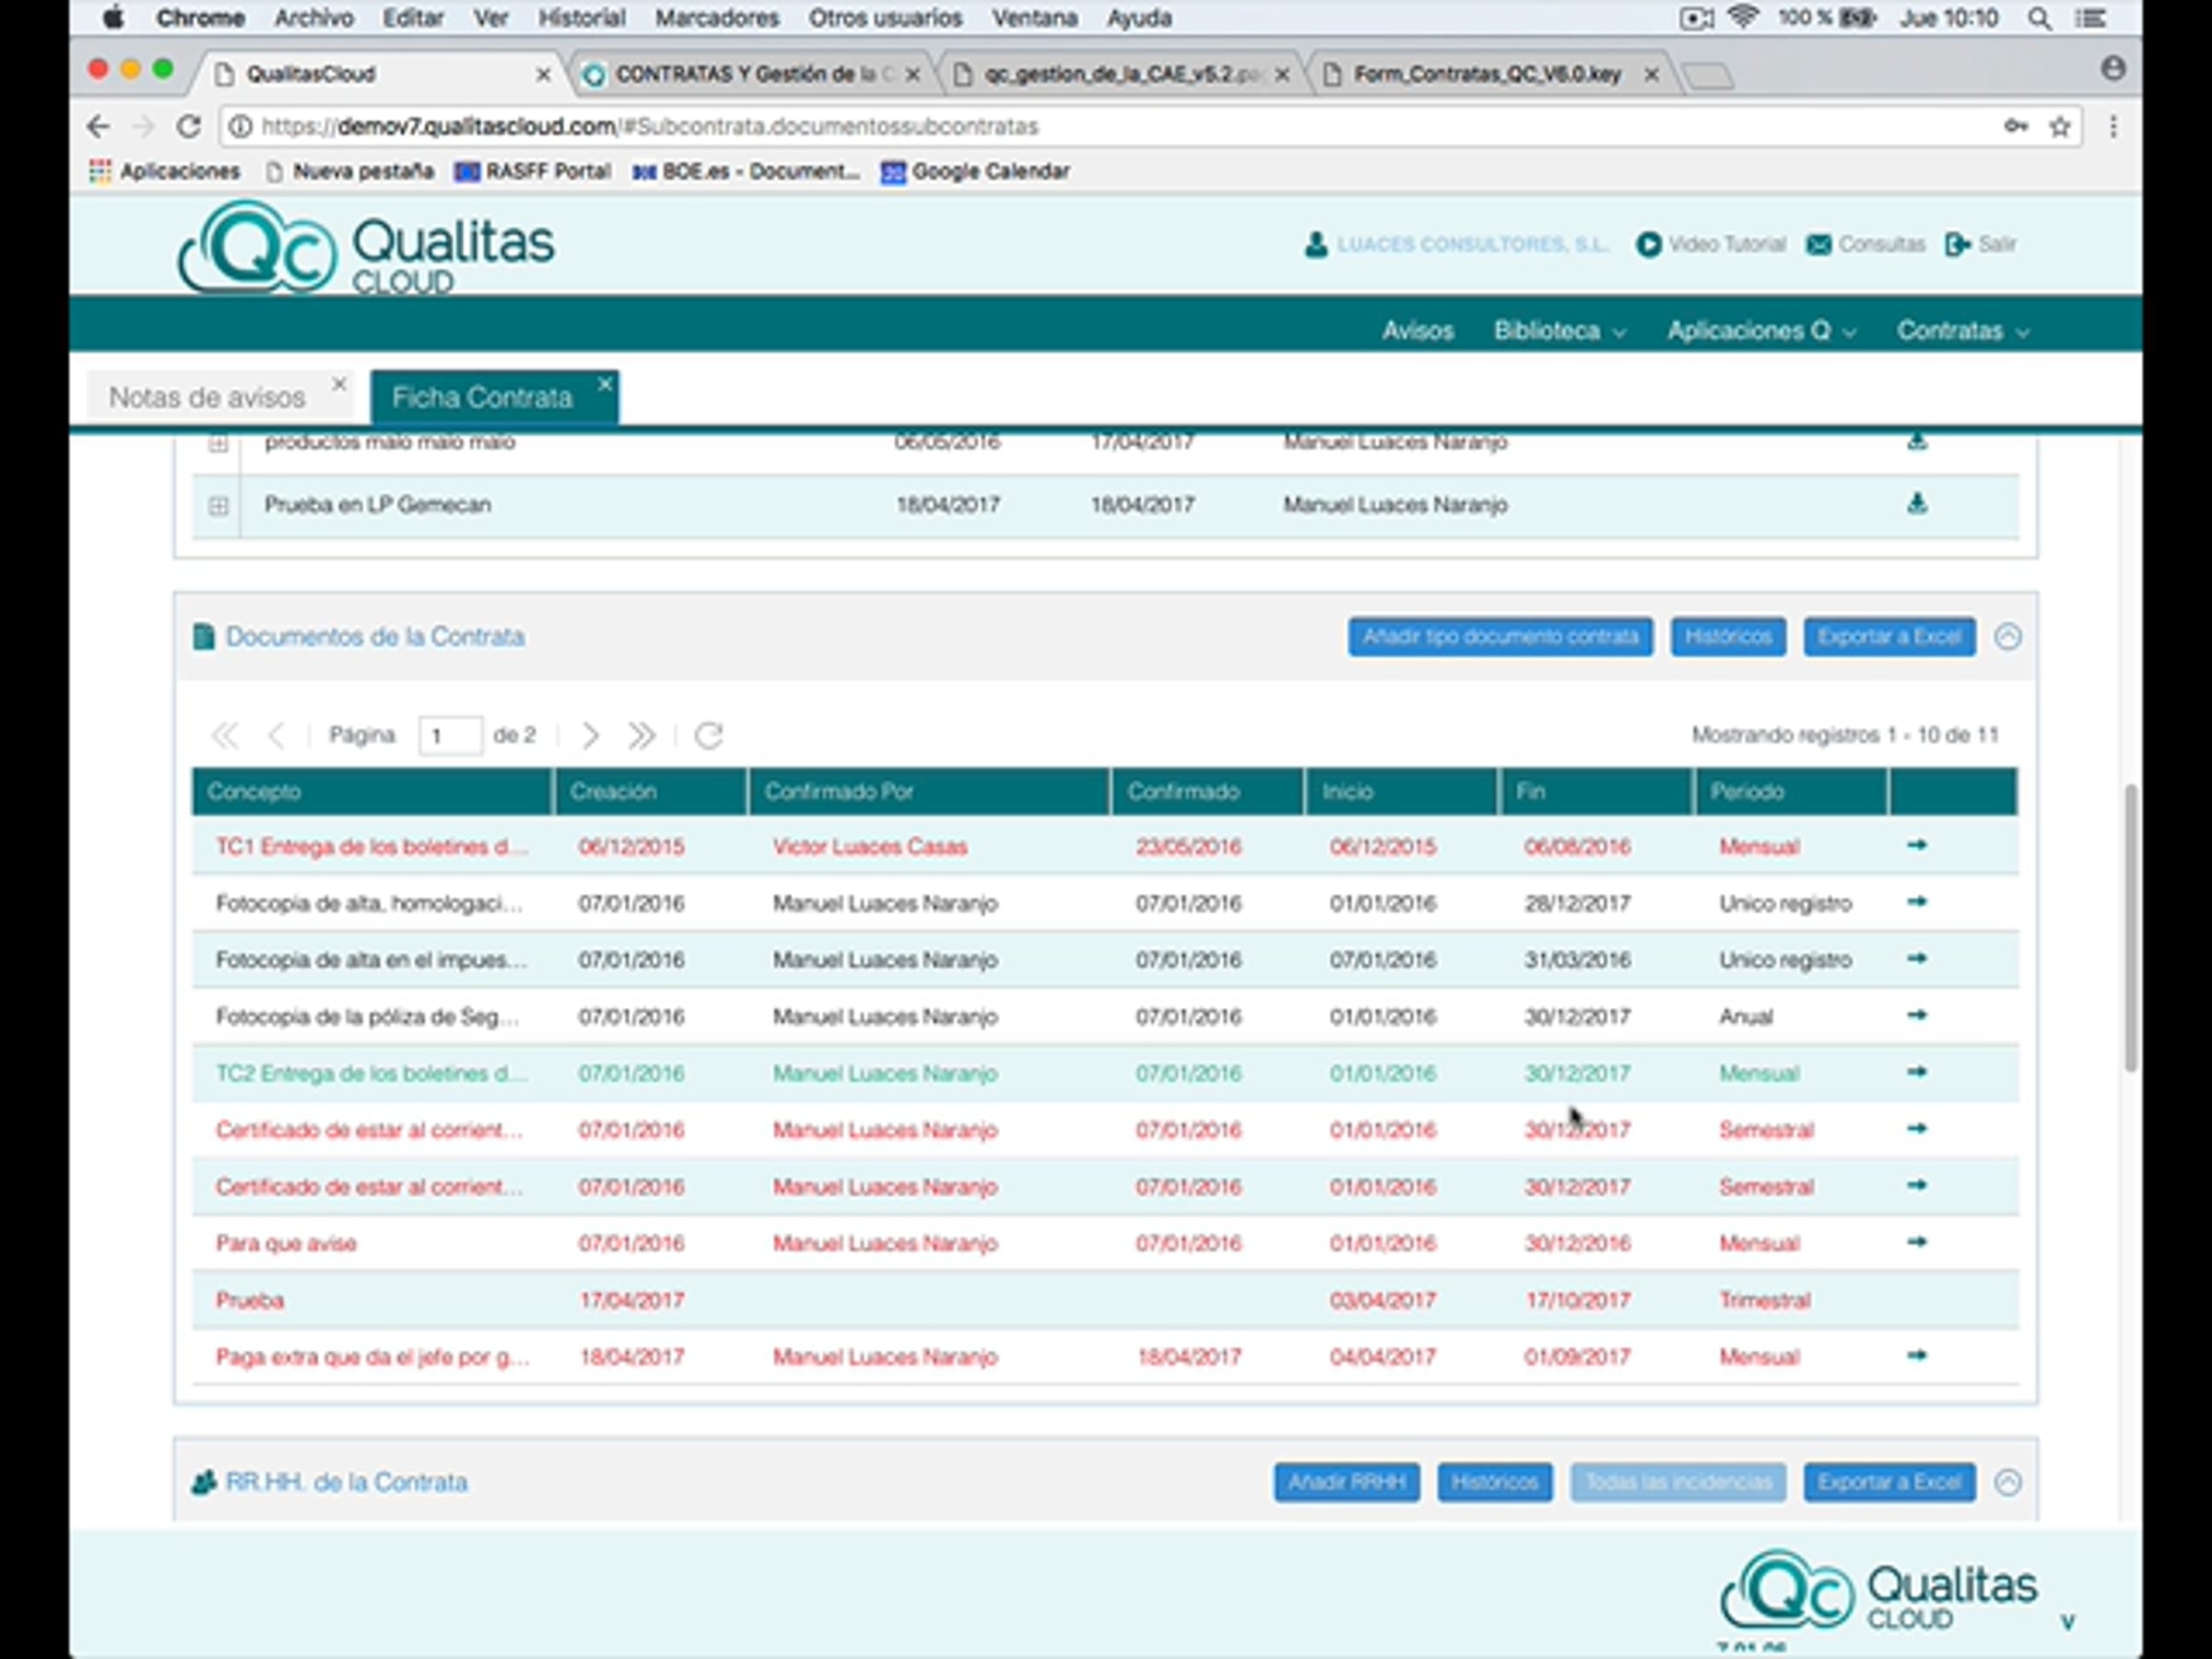The width and height of the screenshot is (2212, 1659).
Task: Open the Google Calendar bookmark
Action: coord(976,172)
